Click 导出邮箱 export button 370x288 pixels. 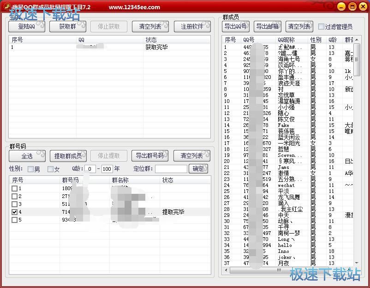tap(268, 26)
